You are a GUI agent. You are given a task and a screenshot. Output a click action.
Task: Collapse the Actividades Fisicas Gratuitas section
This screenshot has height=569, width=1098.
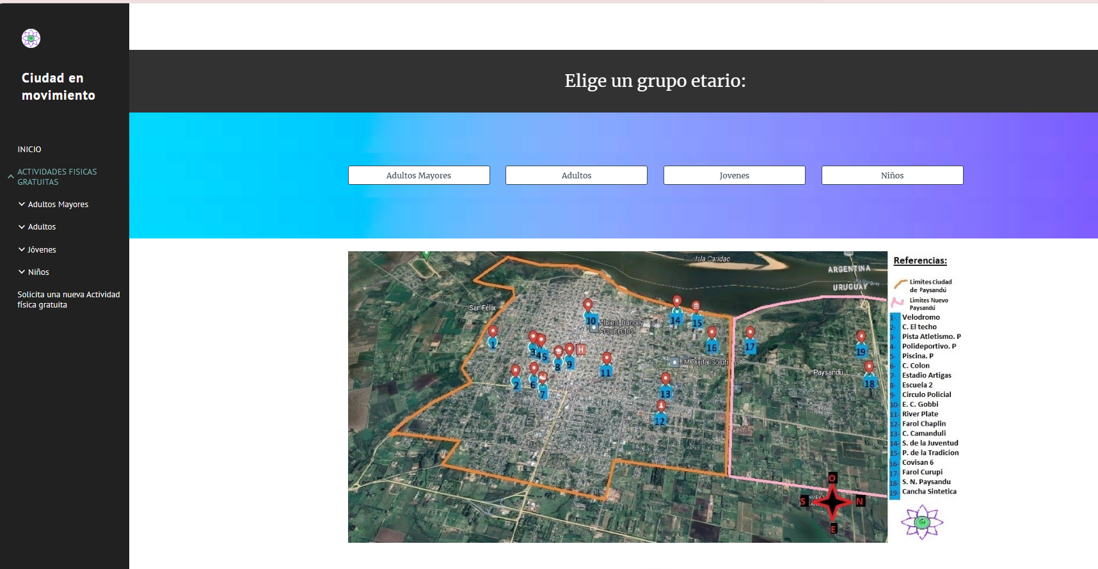click(10, 176)
